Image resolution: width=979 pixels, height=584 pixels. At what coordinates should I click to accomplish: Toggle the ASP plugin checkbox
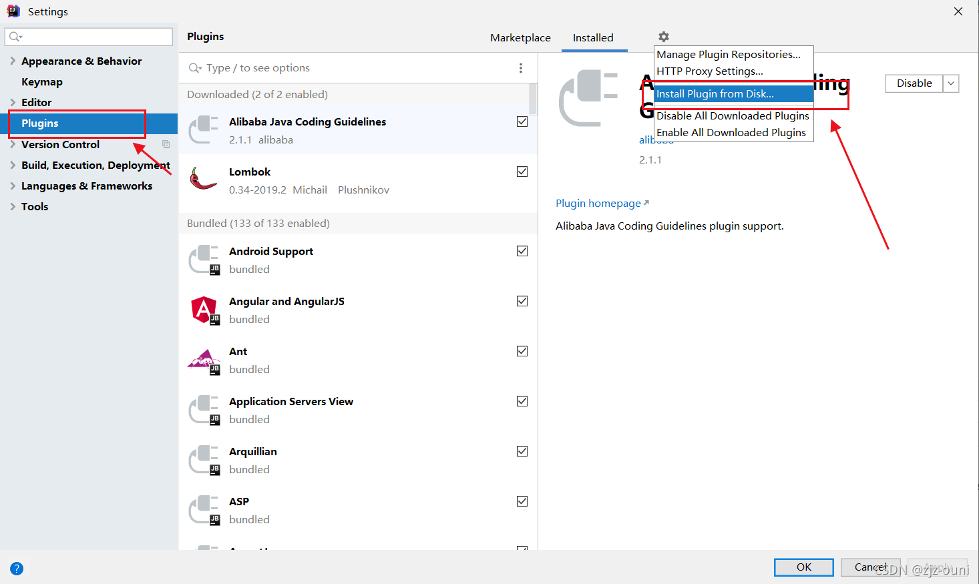coord(522,501)
